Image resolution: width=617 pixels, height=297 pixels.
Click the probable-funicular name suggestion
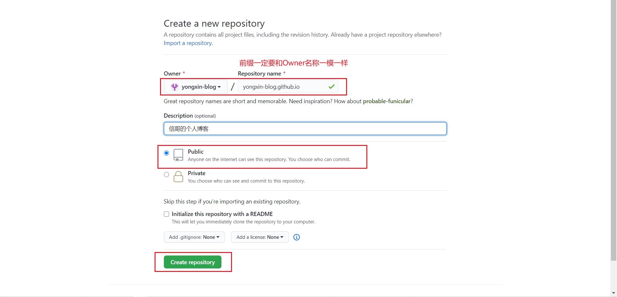click(x=387, y=101)
